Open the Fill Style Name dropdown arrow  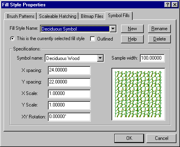[x=113, y=29]
